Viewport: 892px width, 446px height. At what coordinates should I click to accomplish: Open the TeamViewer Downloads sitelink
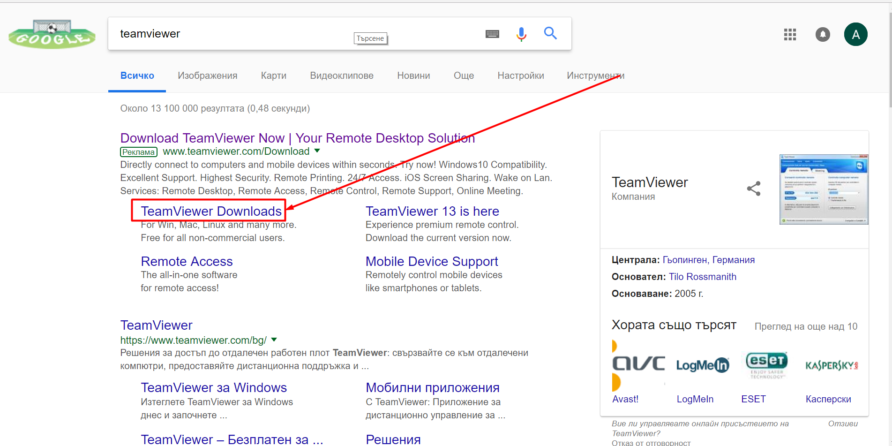211,211
